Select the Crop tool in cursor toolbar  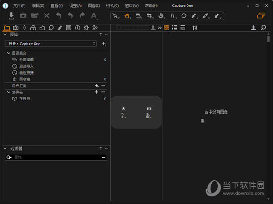pos(149,16)
